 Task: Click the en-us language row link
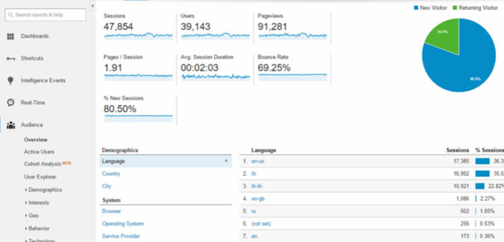(x=257, y=161)
